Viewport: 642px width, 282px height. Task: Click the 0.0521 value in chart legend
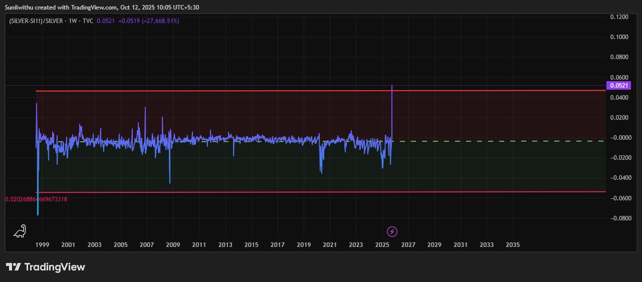click(105, 21)
